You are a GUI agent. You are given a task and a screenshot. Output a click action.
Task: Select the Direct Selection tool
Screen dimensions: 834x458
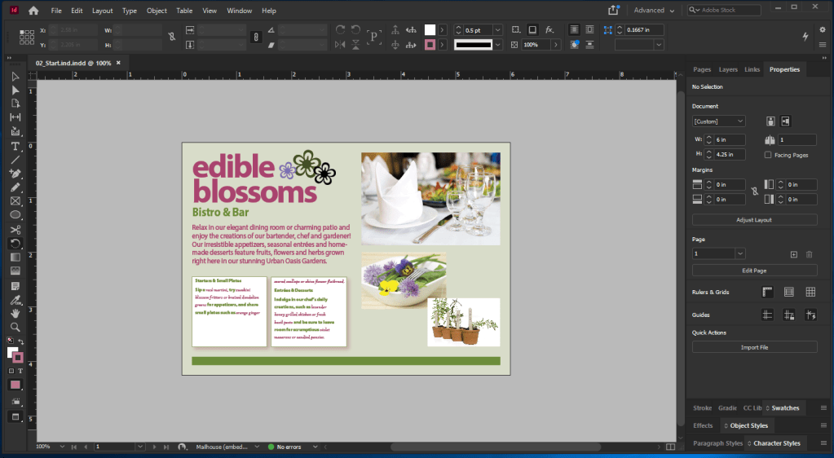[15, 90]
